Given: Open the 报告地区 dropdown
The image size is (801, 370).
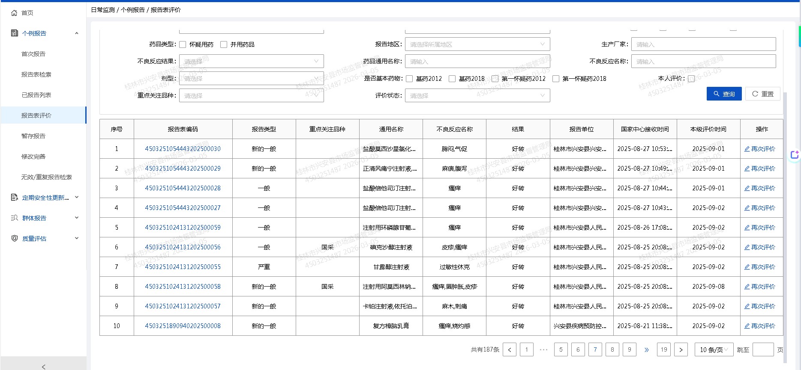Looking at the screenshot, I should [477, 44].
